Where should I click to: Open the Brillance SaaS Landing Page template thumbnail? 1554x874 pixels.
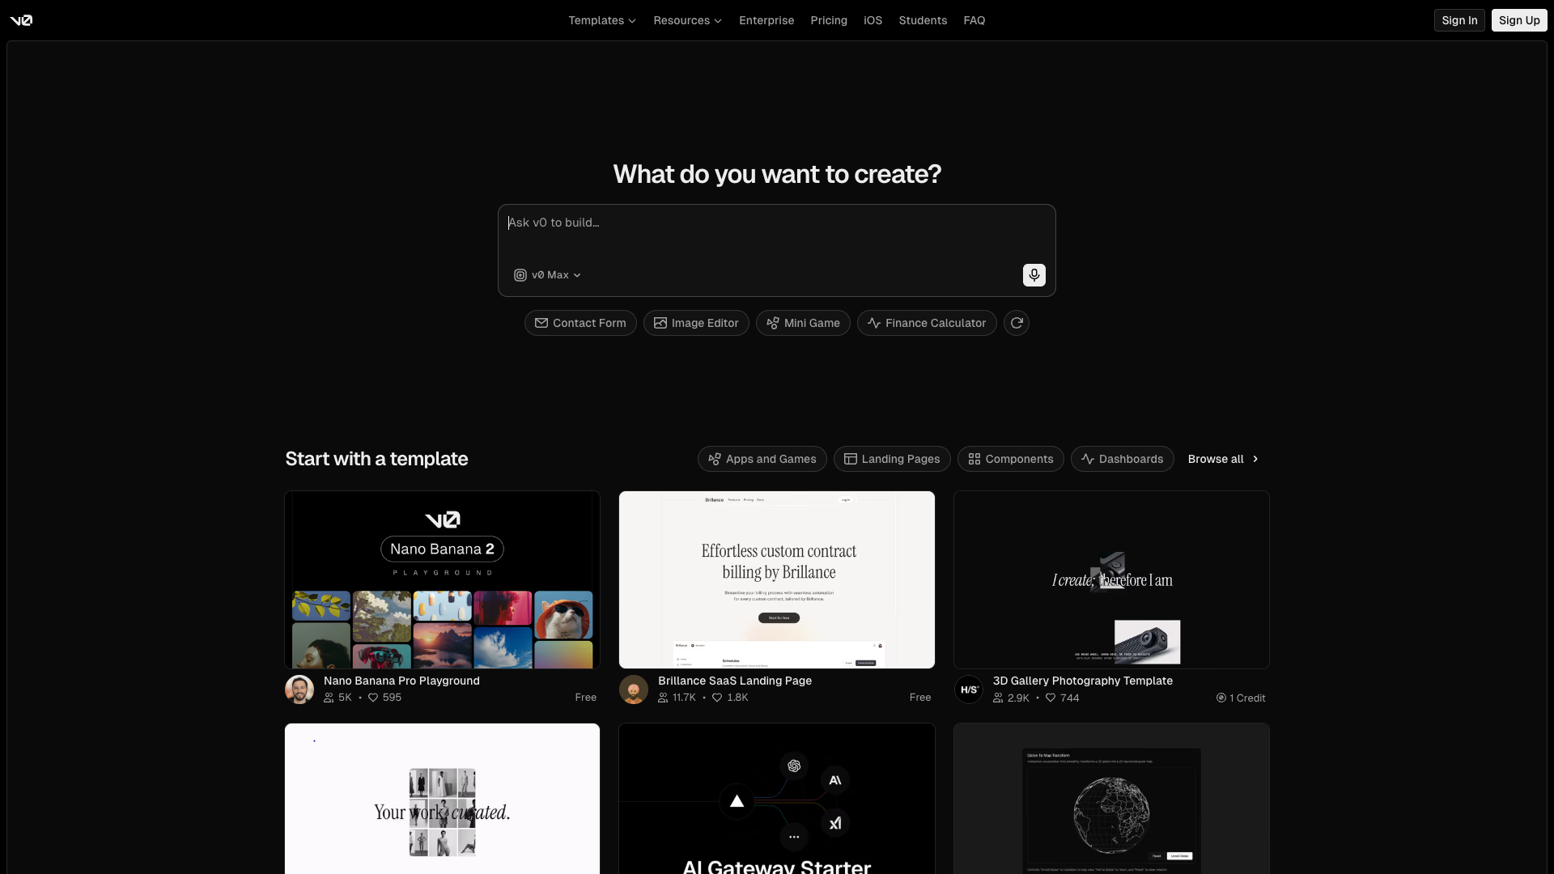point(776,579)
